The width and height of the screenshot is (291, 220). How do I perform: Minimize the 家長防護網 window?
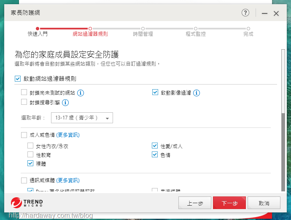(264, 13)
